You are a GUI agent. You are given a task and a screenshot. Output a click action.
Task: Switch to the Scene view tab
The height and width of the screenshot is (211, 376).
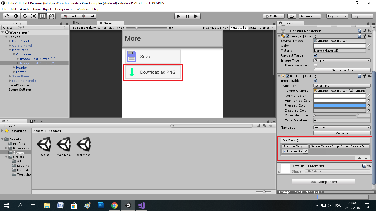[x=80, y=23]
